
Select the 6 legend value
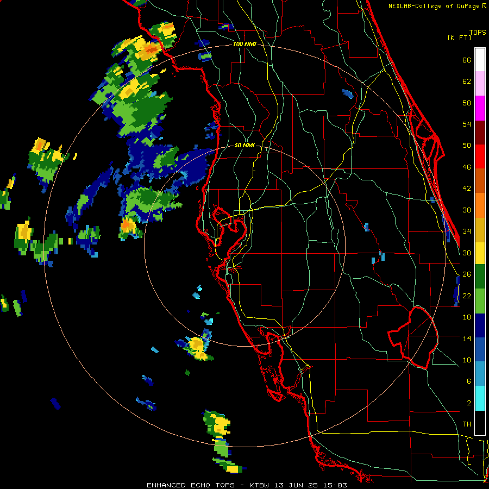pyautogui.click(x=468, y=381)
